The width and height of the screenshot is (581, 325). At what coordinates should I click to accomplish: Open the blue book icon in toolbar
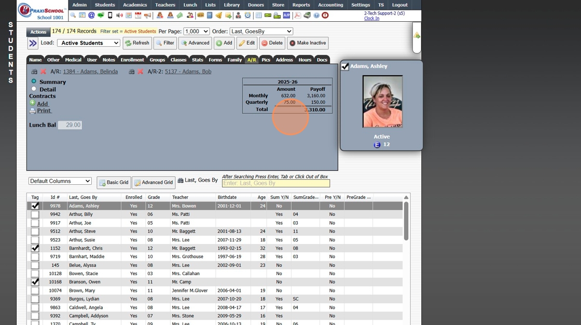click(x=210, y=15)
